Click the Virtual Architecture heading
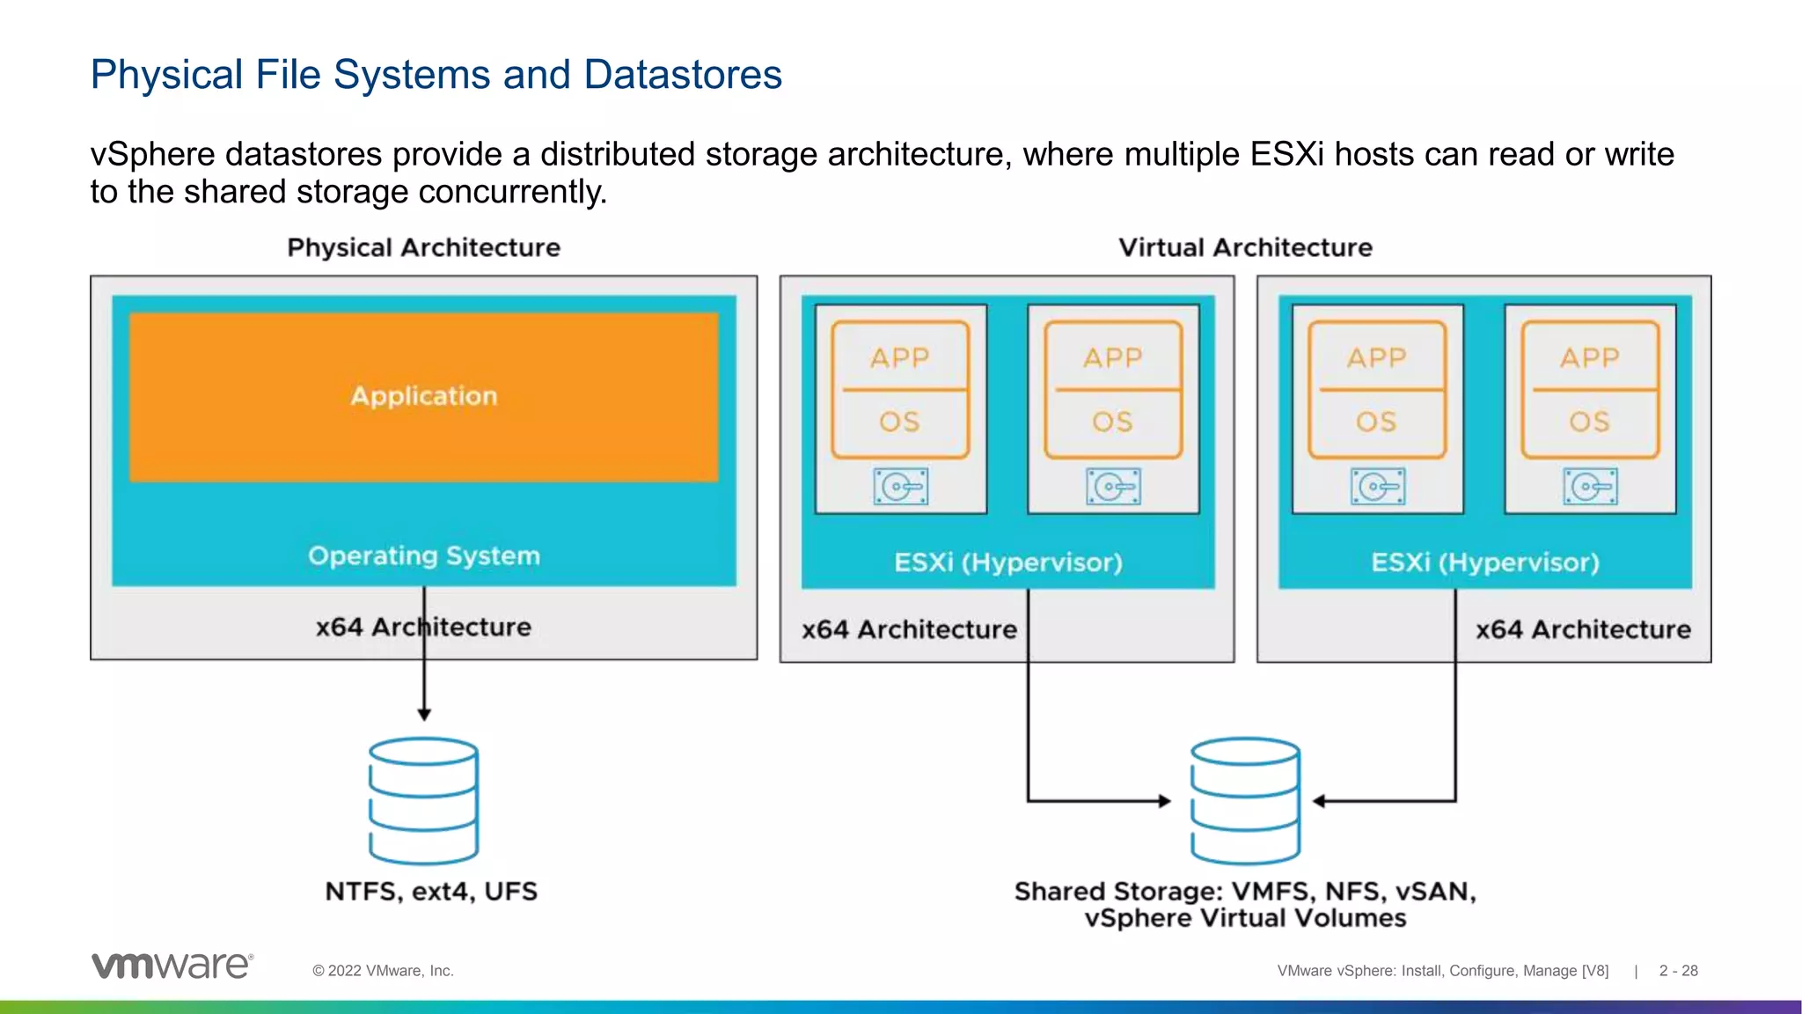Image resolution: width=1802 pixels, height=1014 pixels. pyautogui.click(x=1245, y=247)
